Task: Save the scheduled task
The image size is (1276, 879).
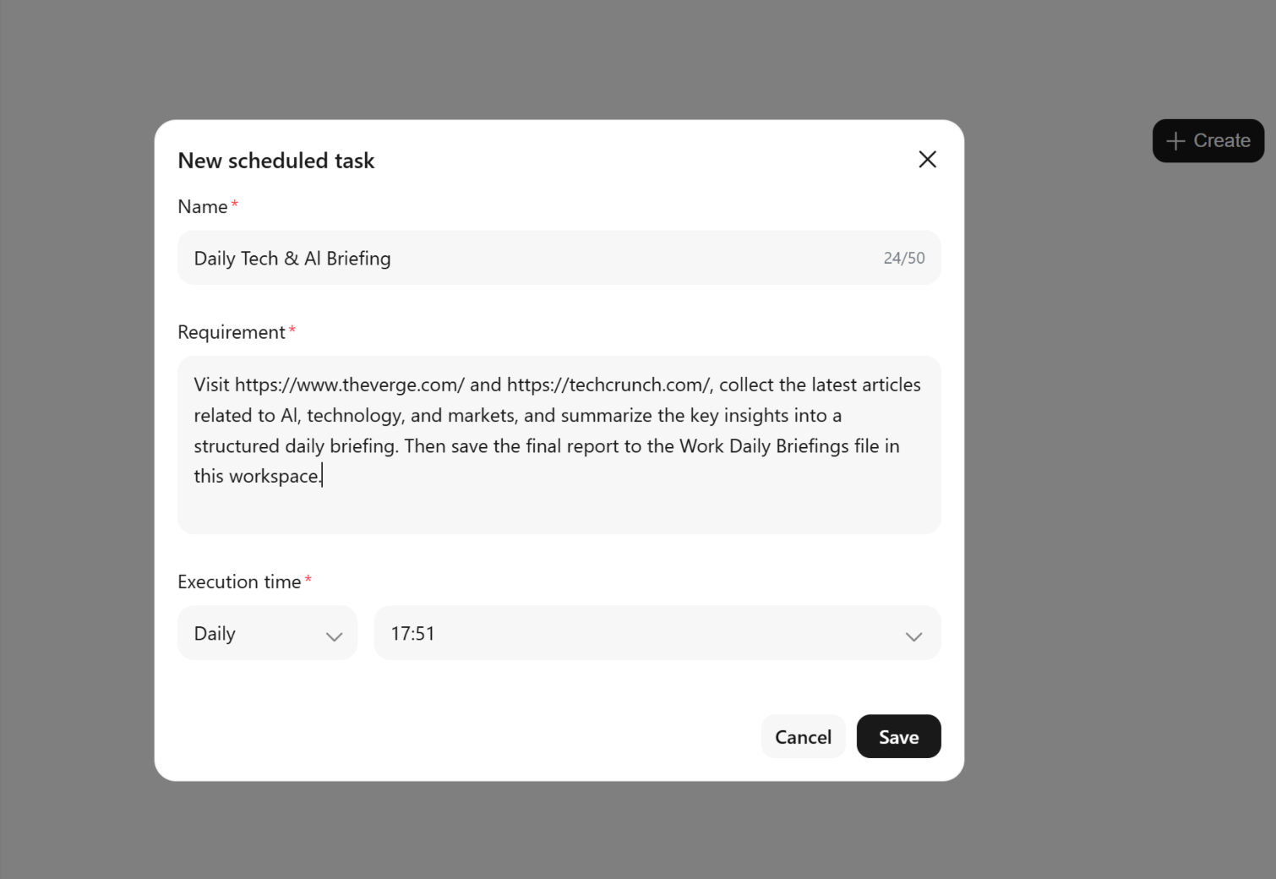Action: (x=898, y=736)
